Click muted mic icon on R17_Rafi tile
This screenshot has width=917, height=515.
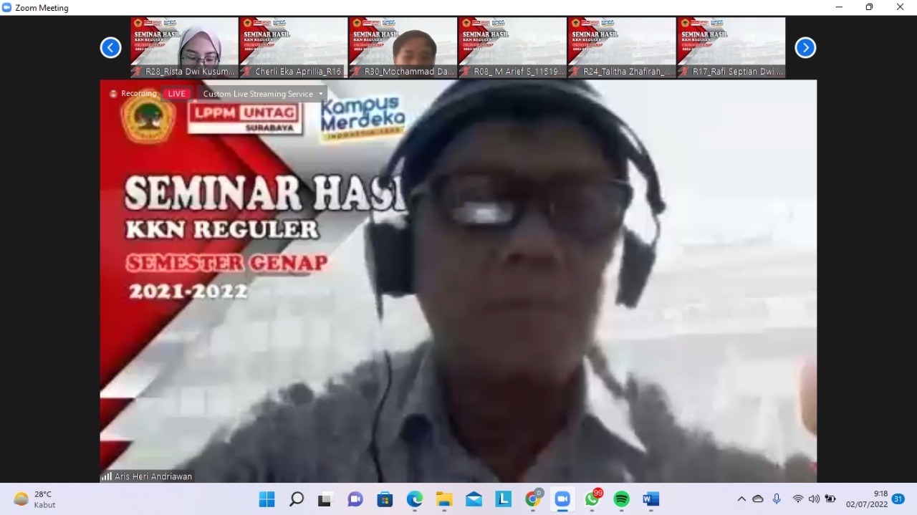pos(685,72)
